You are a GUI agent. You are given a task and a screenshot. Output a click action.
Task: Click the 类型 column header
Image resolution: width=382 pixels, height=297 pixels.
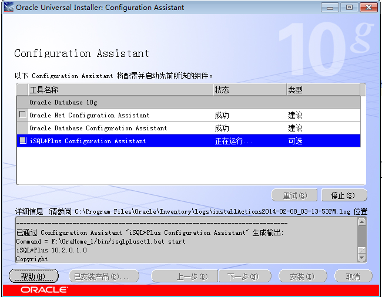point(323,90)
